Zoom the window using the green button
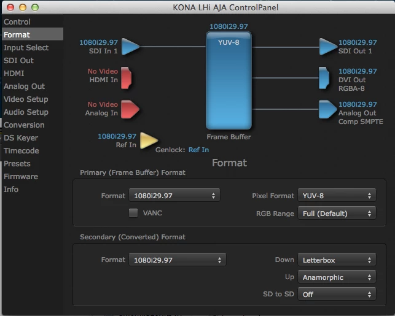Image resolution: width=395 pixels, height=316 pixels. pyautogui.click(x=35, y=7)
